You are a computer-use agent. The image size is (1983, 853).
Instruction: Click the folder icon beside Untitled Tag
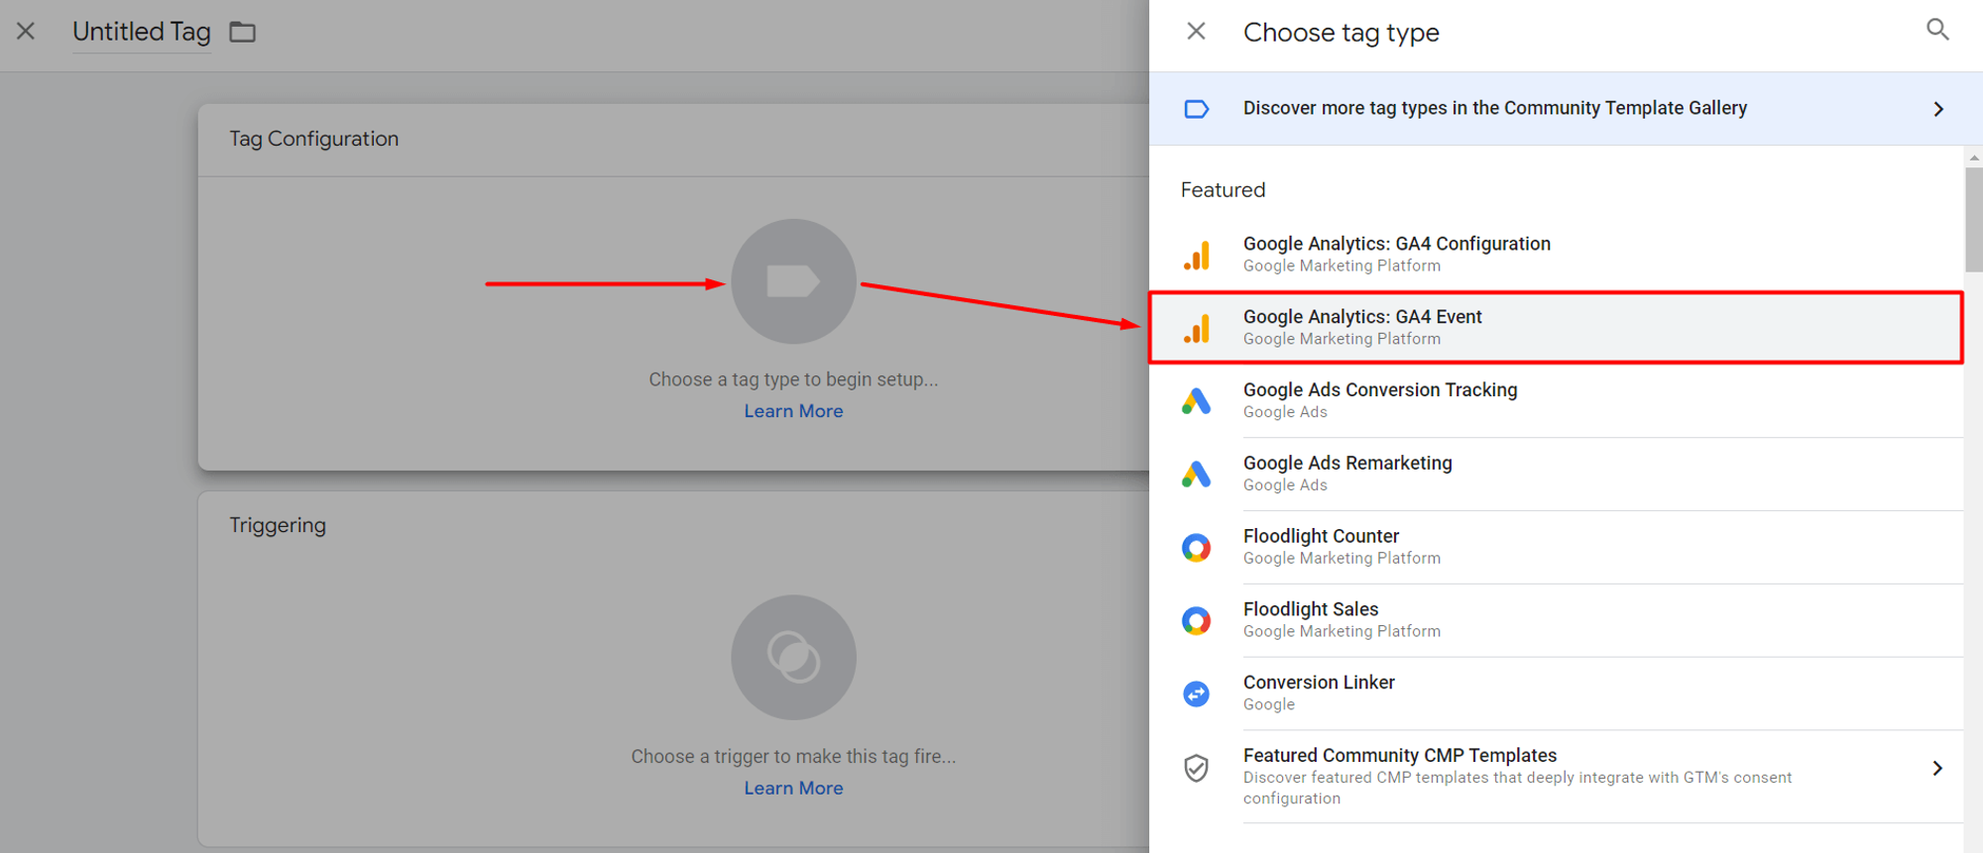pyautogui.click(x=243, y=33)
